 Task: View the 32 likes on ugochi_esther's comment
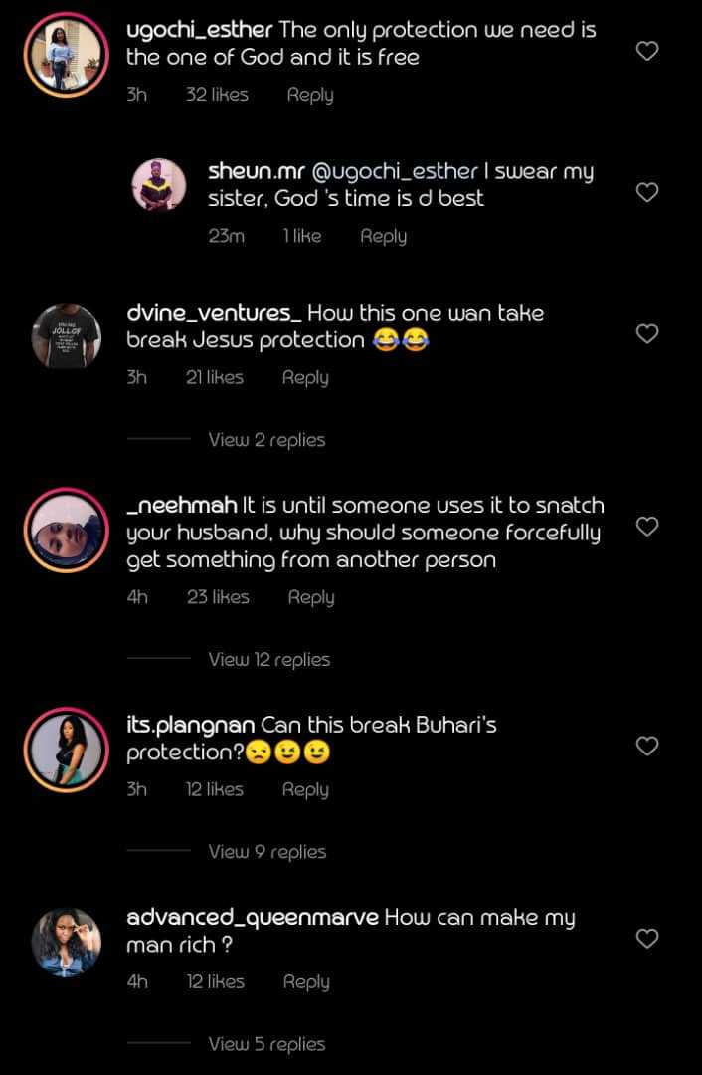click(217, 95)
